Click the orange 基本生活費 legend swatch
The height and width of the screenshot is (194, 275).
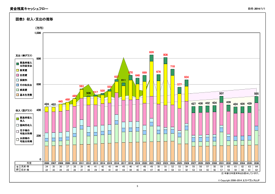click(17, 95)
